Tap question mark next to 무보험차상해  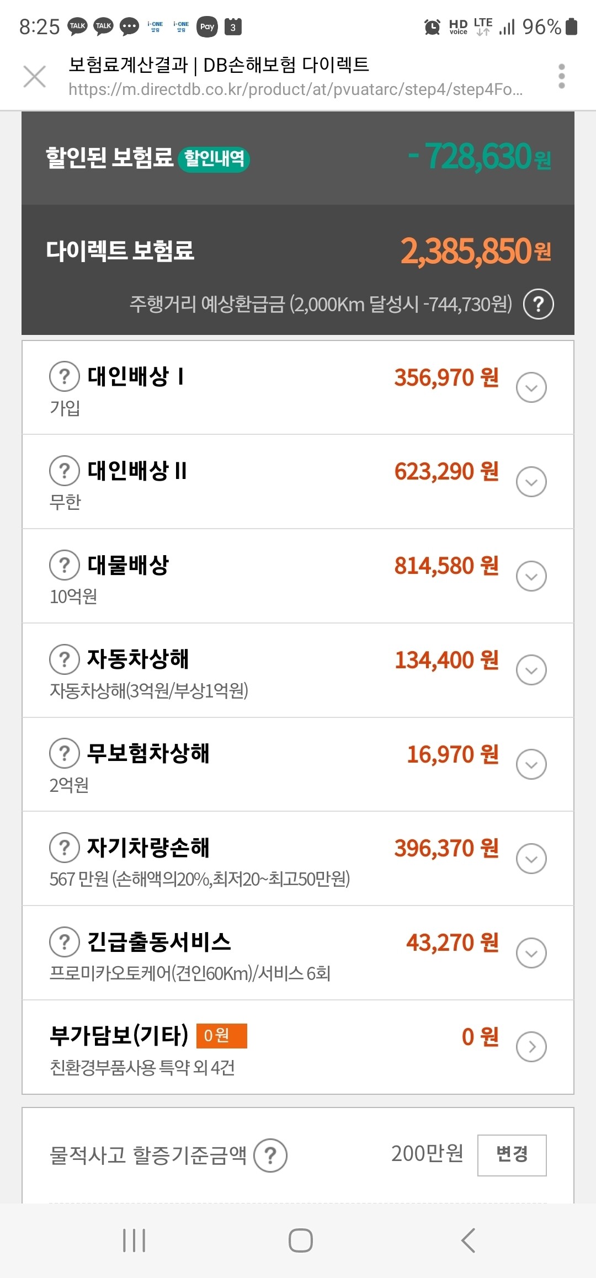(65, 753)
